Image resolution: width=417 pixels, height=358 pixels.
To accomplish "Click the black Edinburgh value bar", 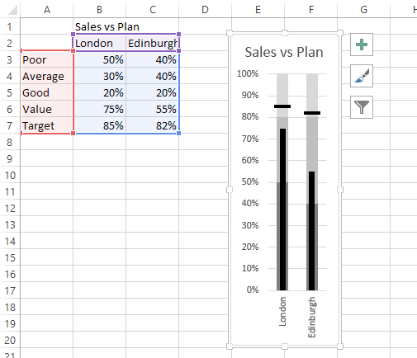I will click(311, 231).
